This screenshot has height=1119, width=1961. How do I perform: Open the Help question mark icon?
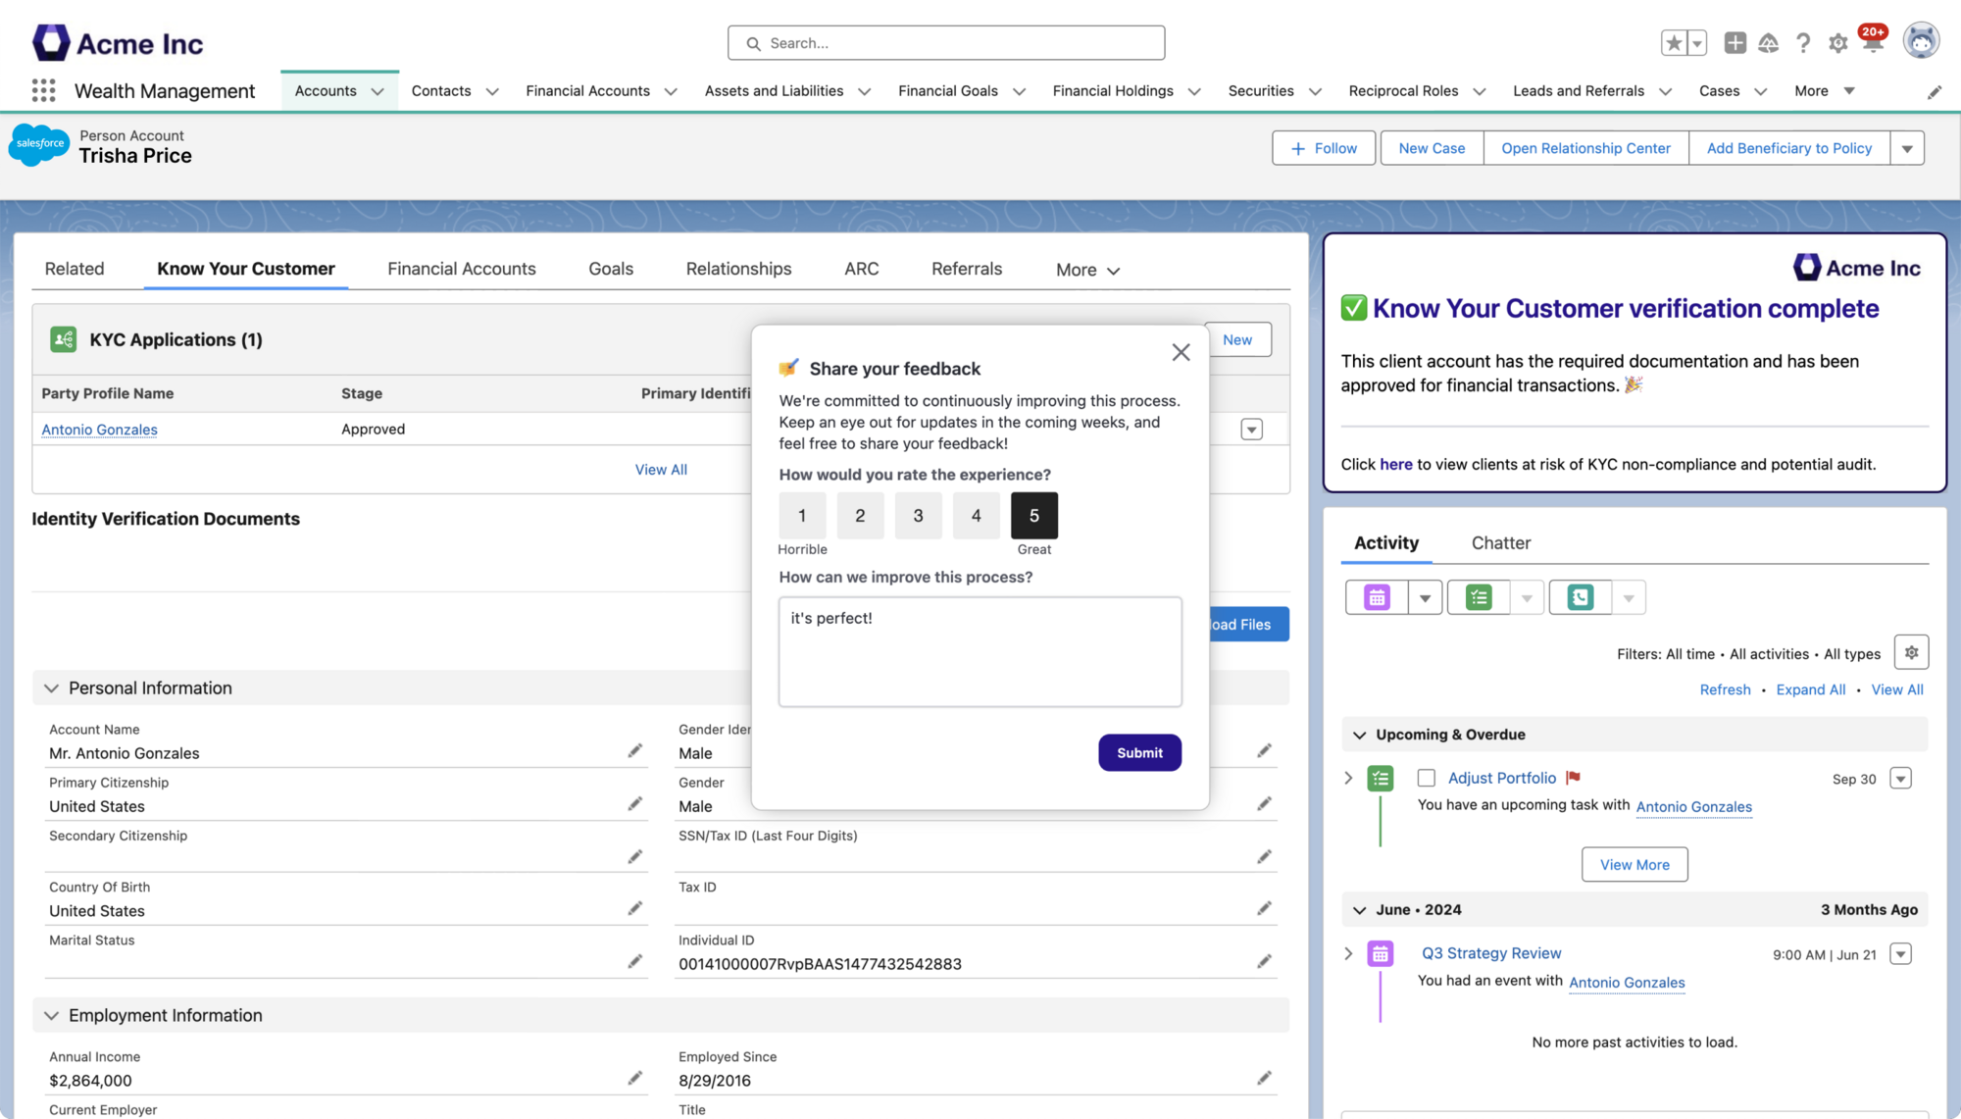[x=1802, y=43]
